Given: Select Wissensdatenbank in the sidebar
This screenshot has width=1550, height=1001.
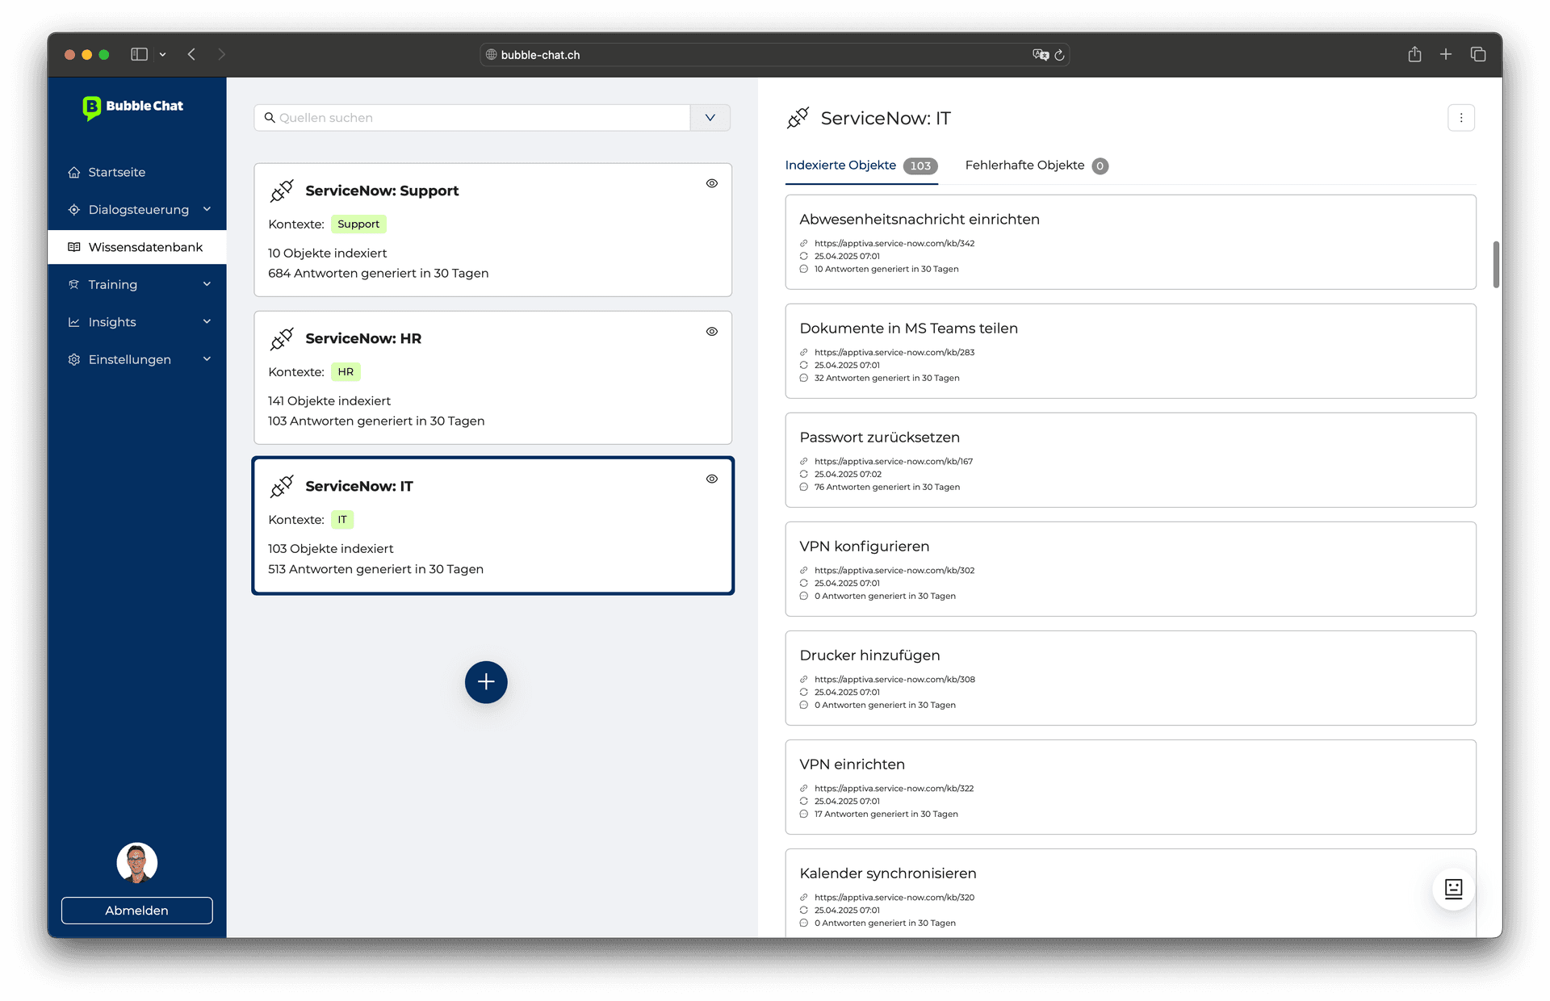Looking at the screenshot, I should [x=145, y=247].
